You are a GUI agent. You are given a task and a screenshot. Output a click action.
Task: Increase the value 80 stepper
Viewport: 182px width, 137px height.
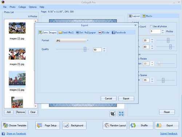(x=152, y=46)
